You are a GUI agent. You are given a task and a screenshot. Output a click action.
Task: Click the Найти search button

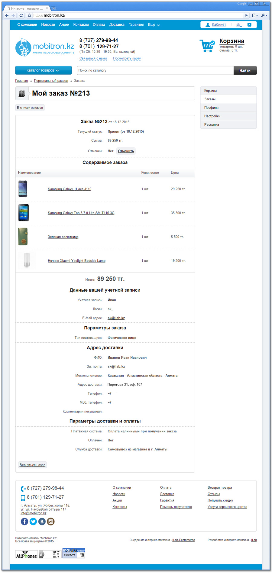pos(245,70)
